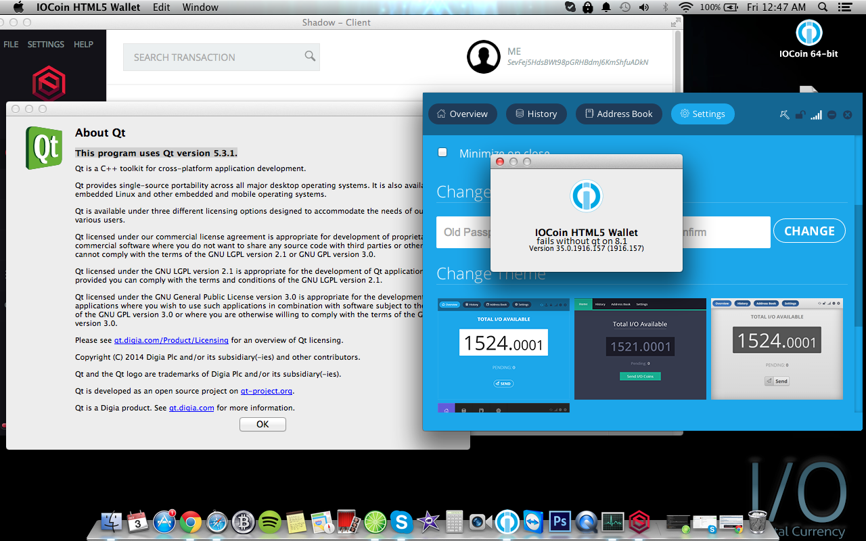Screen dimensions: 866x541
Task: Click the Qt logo in the About dialog
Action: click(44, 148)
